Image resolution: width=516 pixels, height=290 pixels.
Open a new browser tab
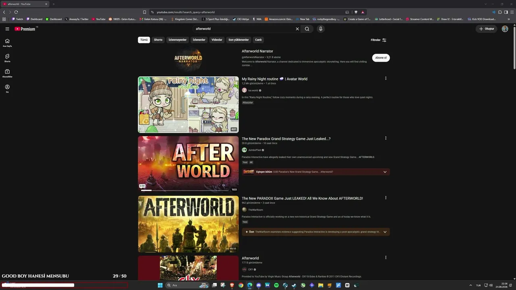(54, 4)
